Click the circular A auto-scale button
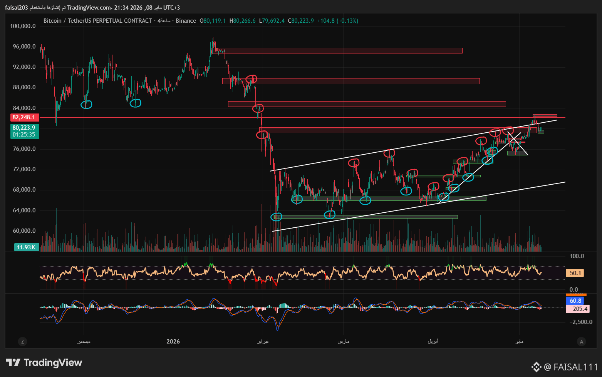This screenshot has height=377, width=602. (582, 342)
